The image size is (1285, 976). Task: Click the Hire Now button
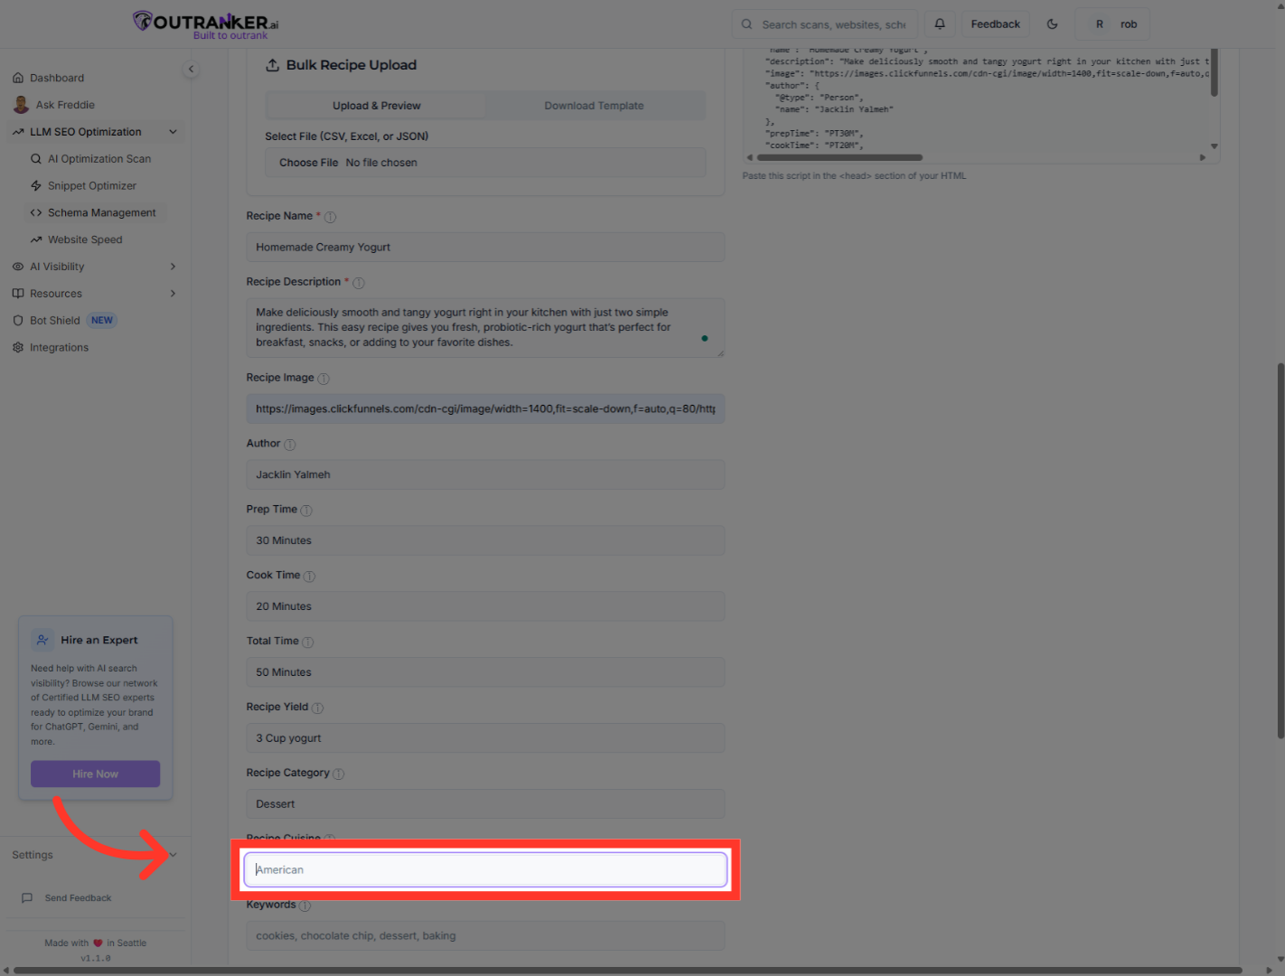(x=96, y=774)
